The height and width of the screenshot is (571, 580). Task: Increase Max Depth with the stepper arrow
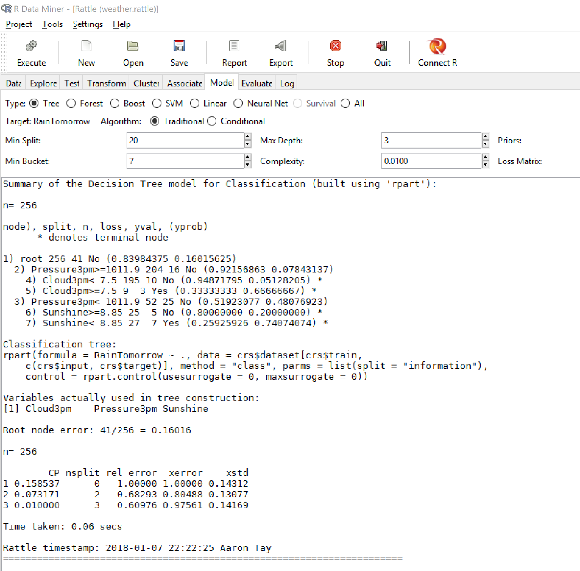click(486, 138)
